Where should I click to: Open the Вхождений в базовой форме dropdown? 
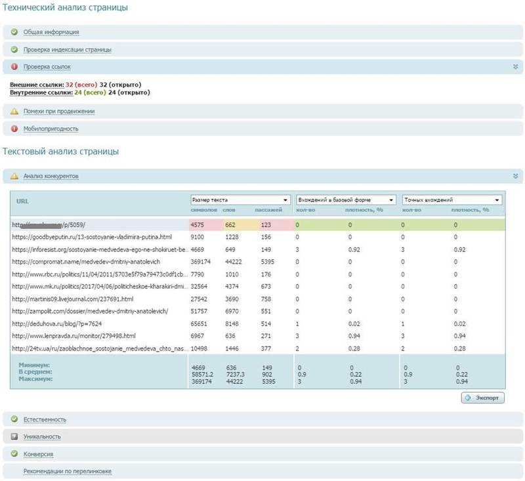click(x=346, y=199)
